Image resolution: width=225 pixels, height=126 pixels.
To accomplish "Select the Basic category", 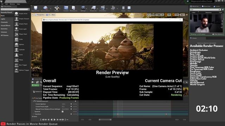I will point(6,16).
